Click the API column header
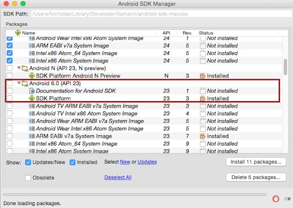The height and width of the screenshot is (208, 293). pos(166,33)
